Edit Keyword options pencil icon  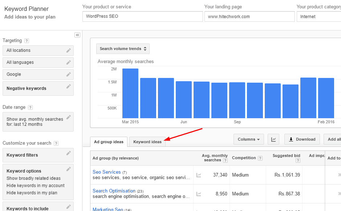pyautogui.click(x=69, y=169)
